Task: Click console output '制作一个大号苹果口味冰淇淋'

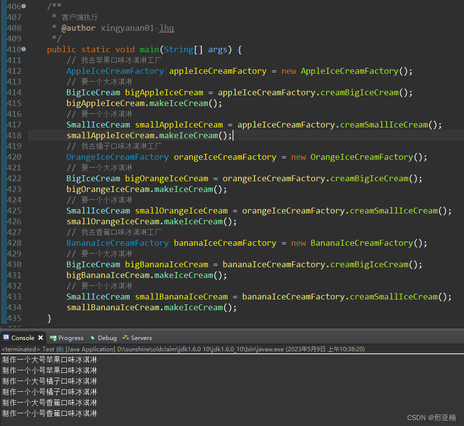Action: (50, 360)
